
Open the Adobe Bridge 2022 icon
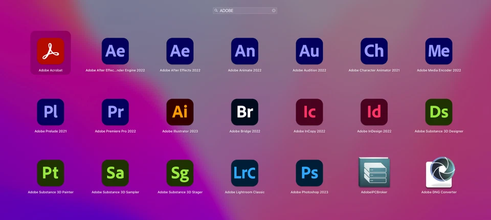point(244,112)
